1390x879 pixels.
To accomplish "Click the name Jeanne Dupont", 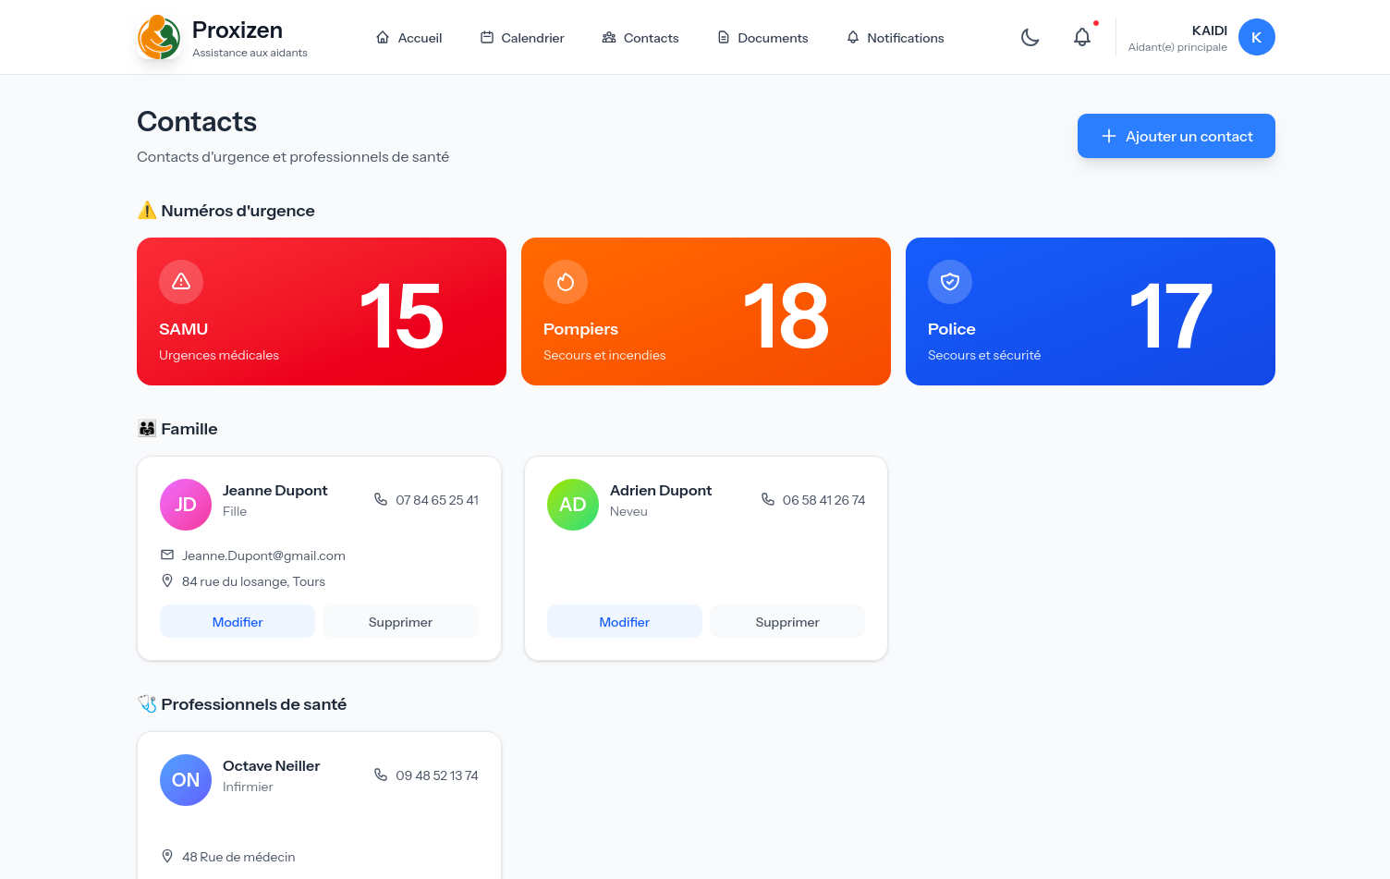I will click(x=275, y=491).
